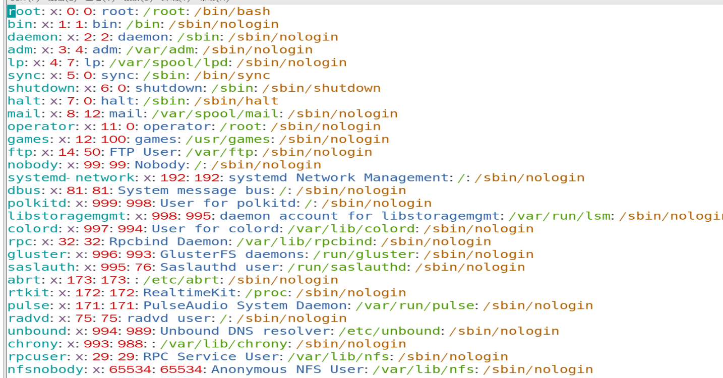Click '/bin/sync' shell on the sync line
The height and width of the screenshot is (378, 723).
pyautogui.click(x=232, y=76)
